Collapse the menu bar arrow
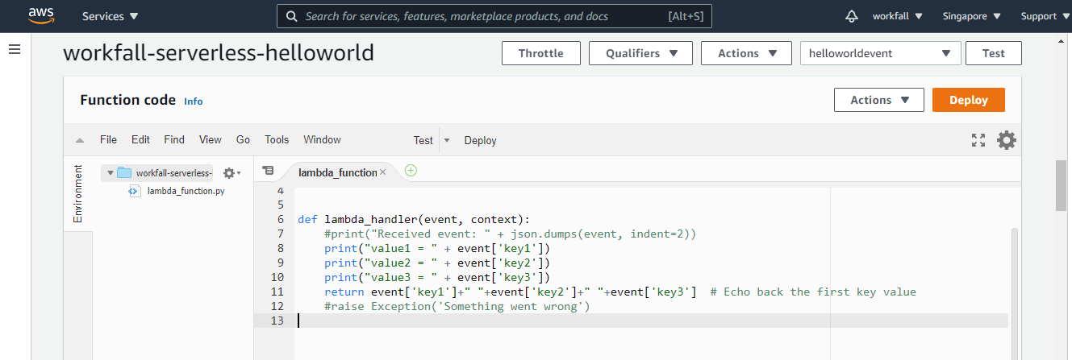The width and height of the screenshot is (1072, 360). click(80, 140)
